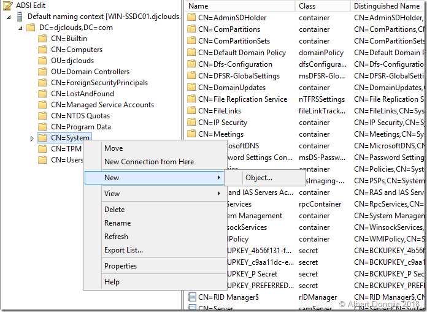The width and height of the screenshot is (427, 312).
Task: Click folder icon of CN=Meetings row
Action: click(191, 134)
